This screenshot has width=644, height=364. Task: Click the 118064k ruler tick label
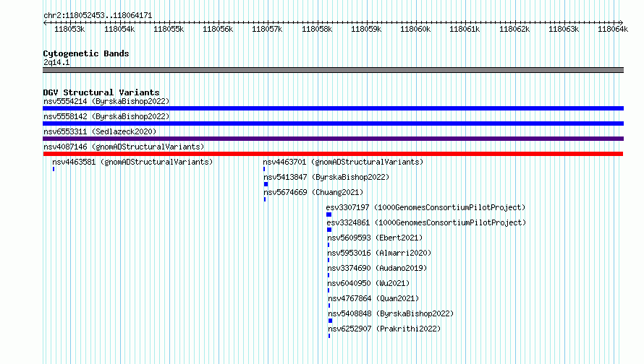point(613,29)
